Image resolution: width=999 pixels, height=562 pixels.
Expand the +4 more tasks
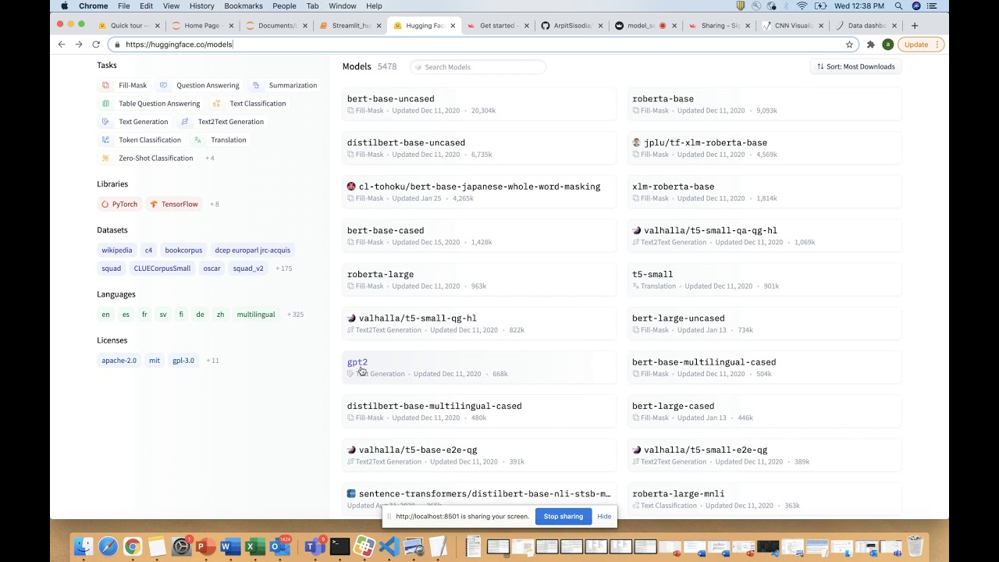tap(209, 158)
